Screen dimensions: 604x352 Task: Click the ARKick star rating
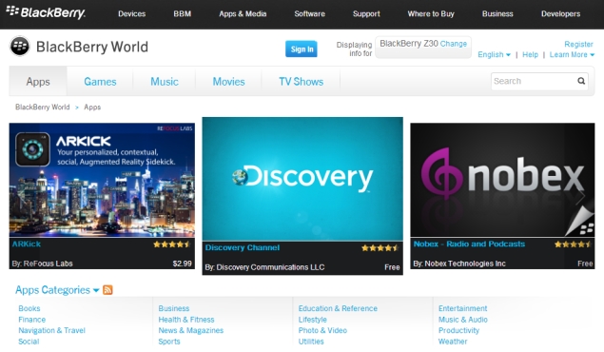coord(172,244)
